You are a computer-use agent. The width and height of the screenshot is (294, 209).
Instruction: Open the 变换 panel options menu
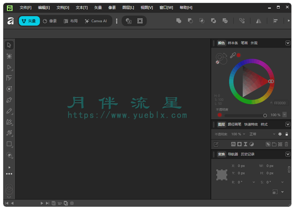coord(288,154)
